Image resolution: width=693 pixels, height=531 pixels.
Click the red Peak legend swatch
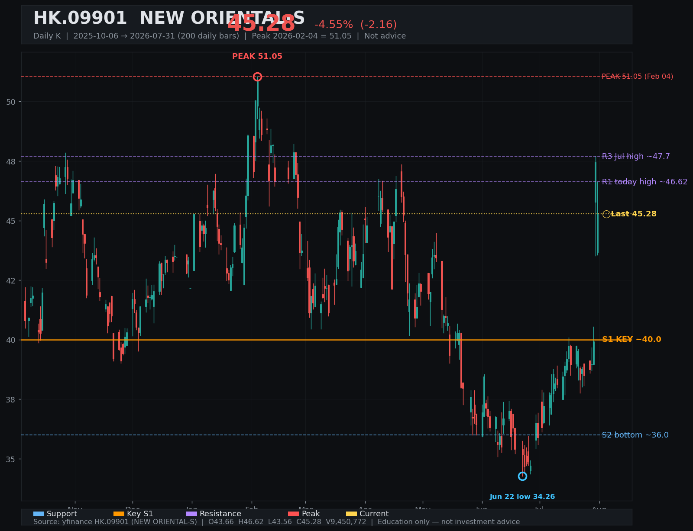(x=294, y=514)
